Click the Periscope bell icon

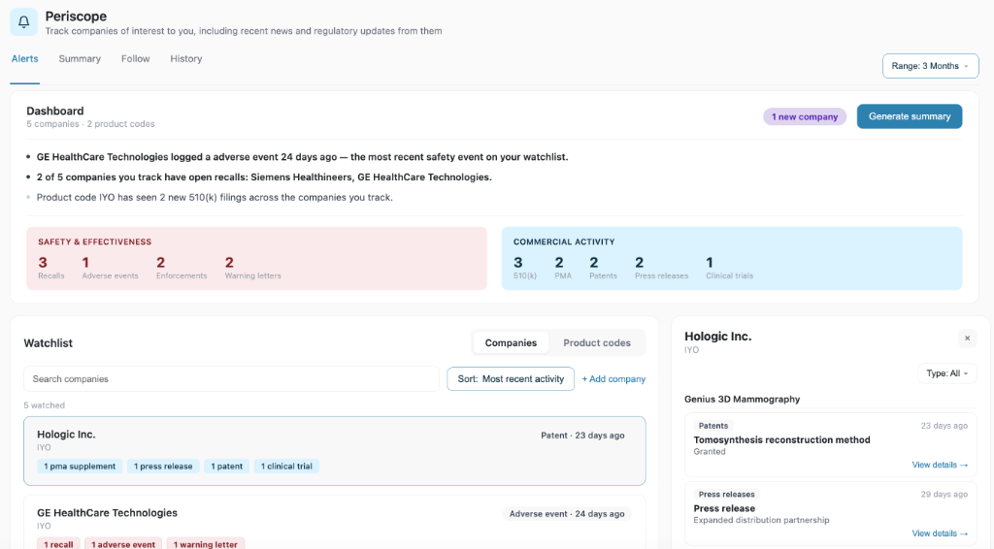point(23,22)
